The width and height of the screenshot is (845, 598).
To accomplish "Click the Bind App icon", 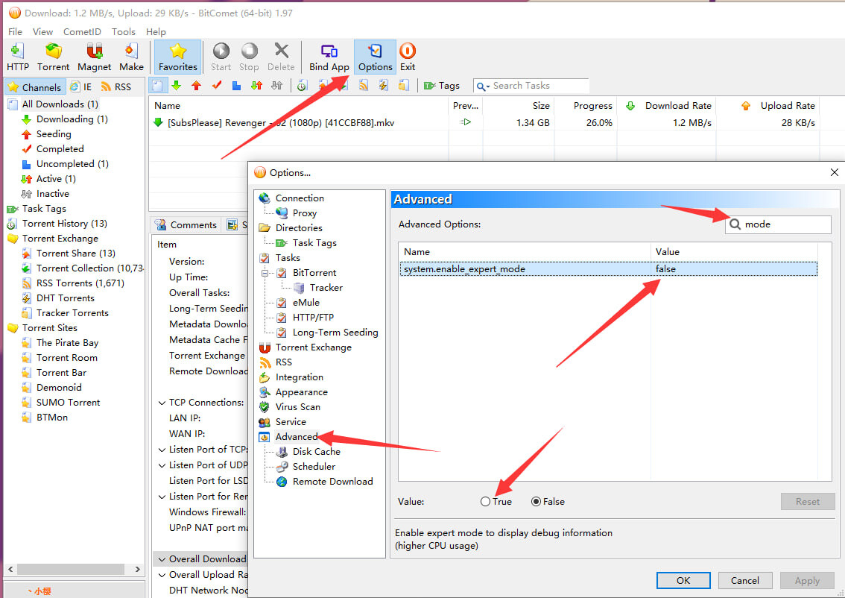I will pos(329,57).
